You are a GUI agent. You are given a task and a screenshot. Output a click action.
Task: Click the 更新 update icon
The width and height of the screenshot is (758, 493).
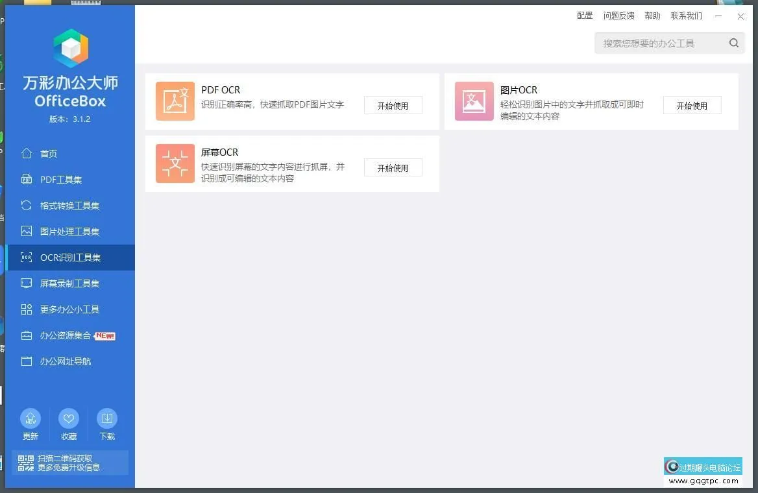[31, 418]
